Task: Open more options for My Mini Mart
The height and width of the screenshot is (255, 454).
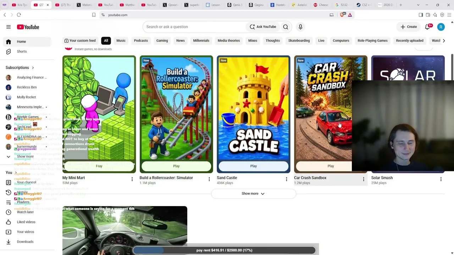Action: pos(132,180)
